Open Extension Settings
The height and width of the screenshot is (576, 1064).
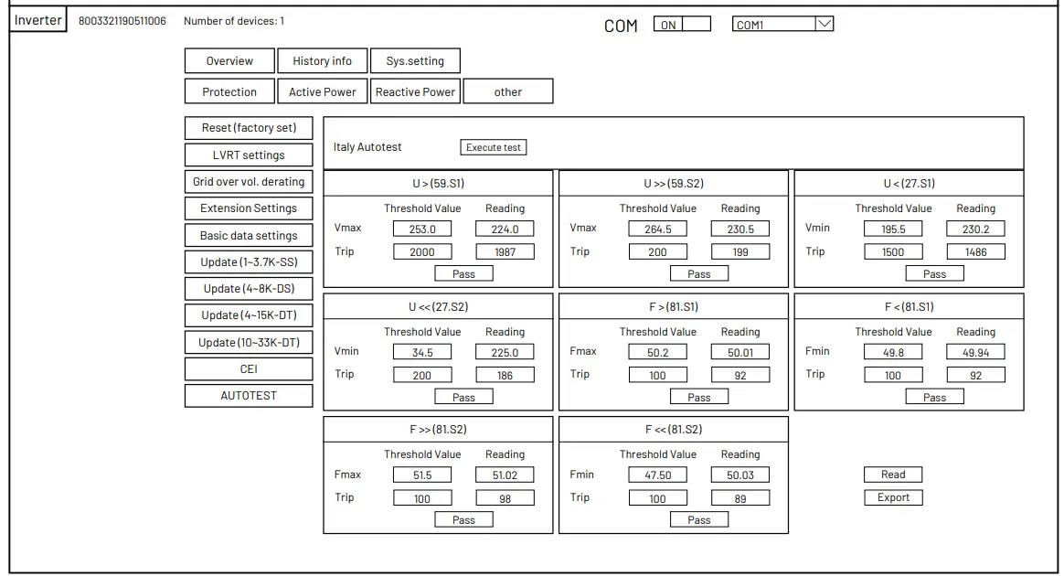coord(248,208)
